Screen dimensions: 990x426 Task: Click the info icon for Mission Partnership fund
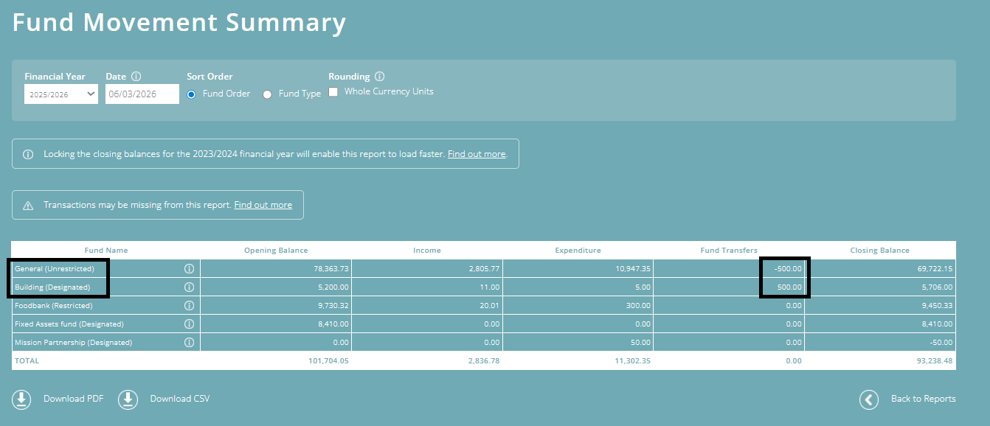(x=190, y=342)
